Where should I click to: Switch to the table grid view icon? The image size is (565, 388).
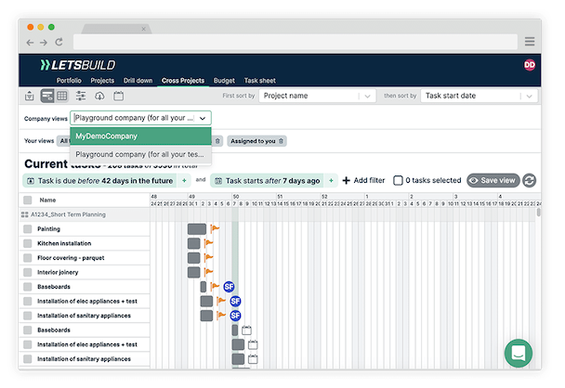61,96
